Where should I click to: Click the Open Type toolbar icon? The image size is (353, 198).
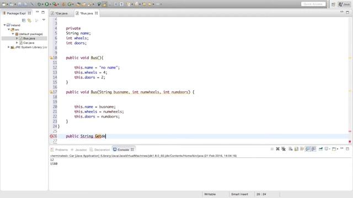(78, 4)
